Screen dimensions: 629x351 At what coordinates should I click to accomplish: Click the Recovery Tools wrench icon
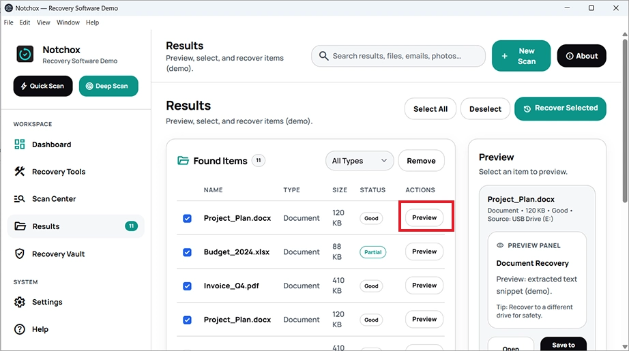pyautogui.click(x=20, y=172)
